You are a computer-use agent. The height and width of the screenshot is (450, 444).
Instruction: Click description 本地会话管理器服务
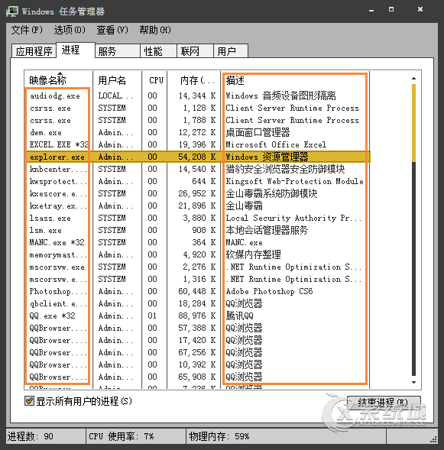coord(267,230)
